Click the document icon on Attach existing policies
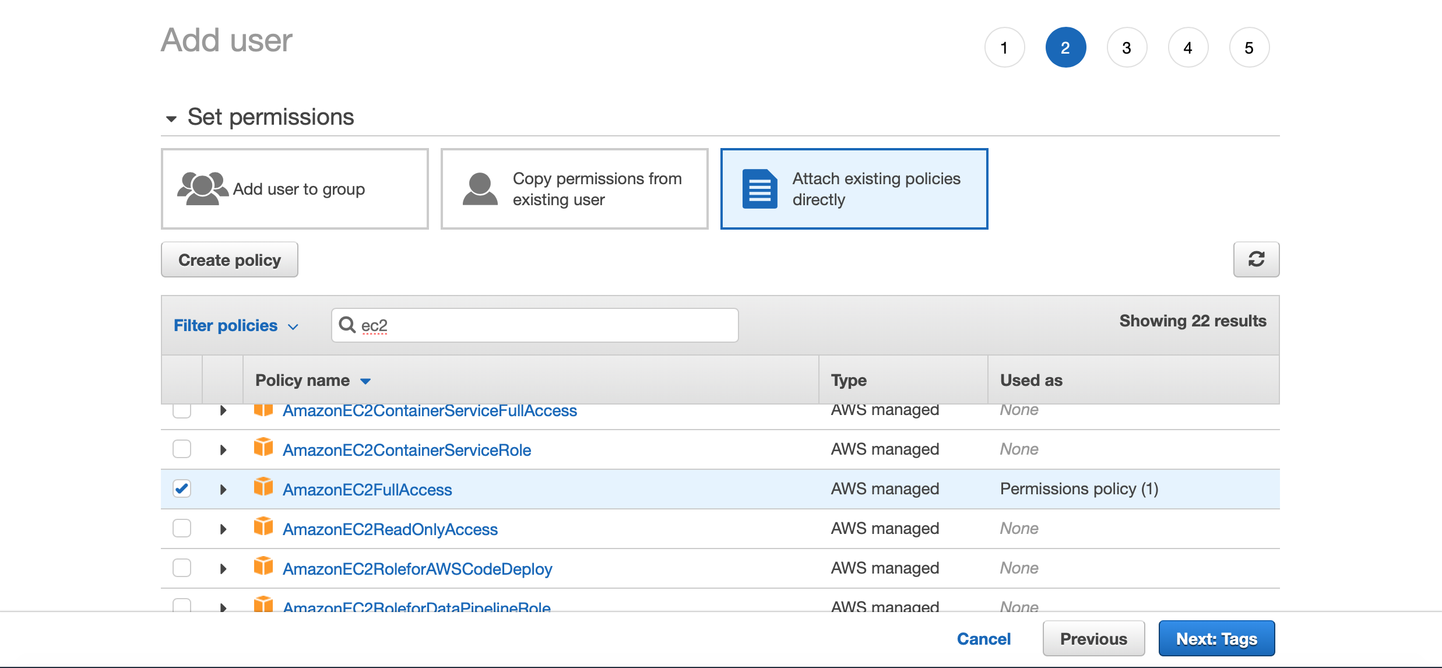The height and width of the screenshot is (668, 1442). [x=759, y=189]
